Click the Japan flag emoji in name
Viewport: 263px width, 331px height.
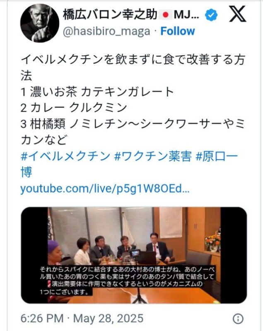[166, 15]
